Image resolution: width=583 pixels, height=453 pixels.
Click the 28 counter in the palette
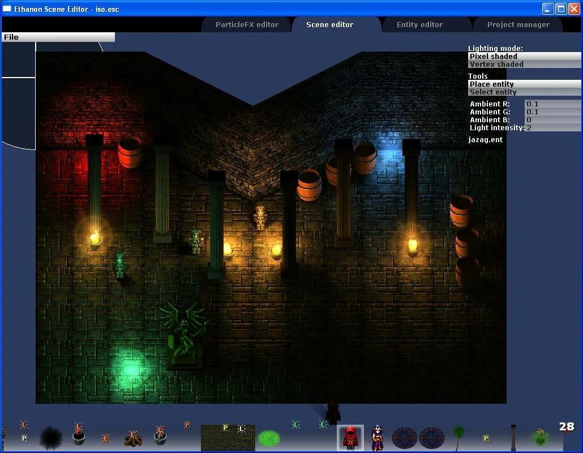(x=567, y=426)
